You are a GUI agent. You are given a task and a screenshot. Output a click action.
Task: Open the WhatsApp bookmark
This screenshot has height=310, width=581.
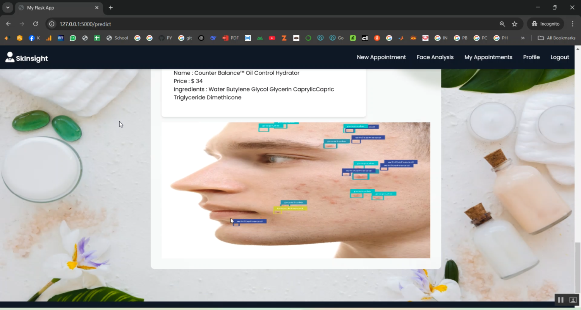(x=73, y=38)
